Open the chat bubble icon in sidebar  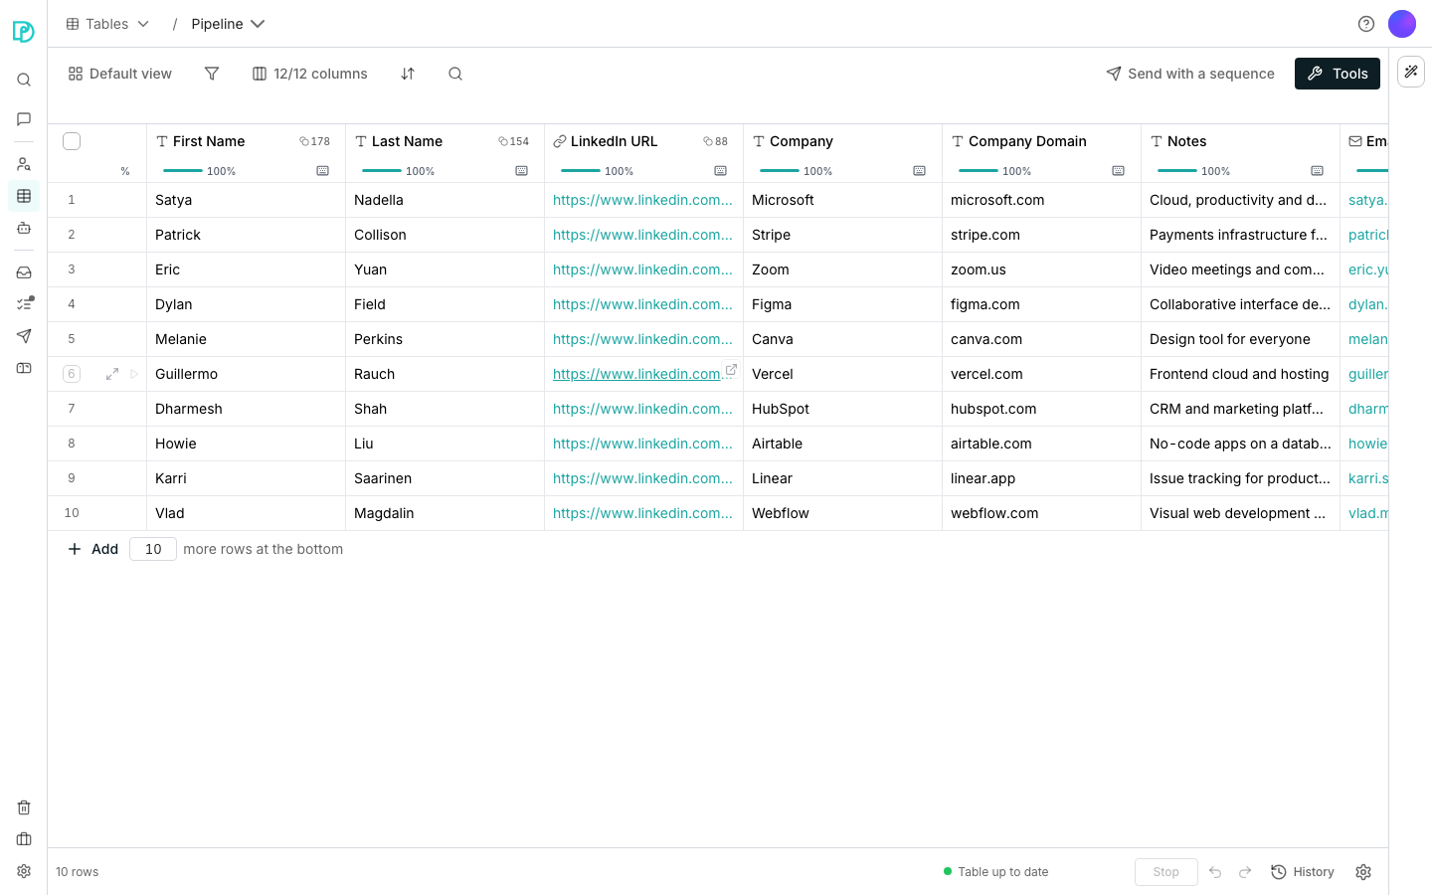click(24, 119)
